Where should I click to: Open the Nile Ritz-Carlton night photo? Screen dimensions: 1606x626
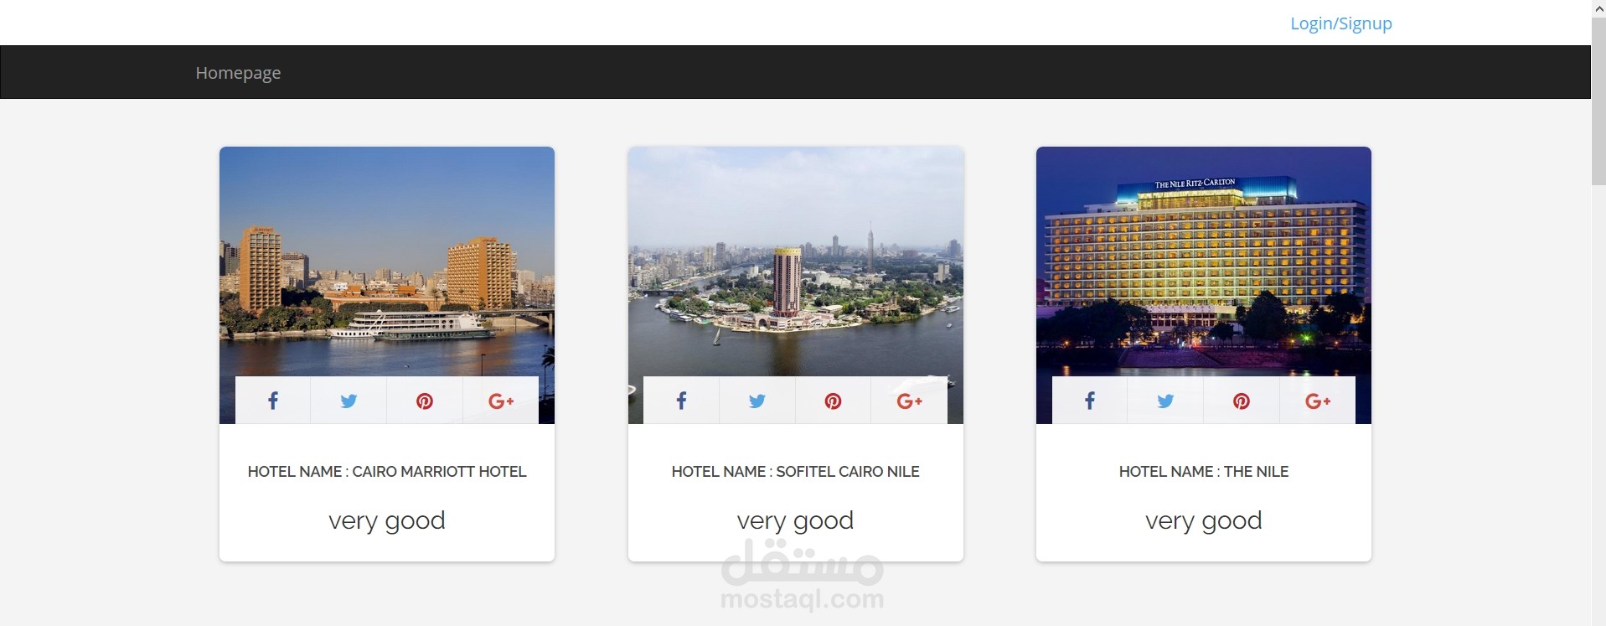point(1204,261)
